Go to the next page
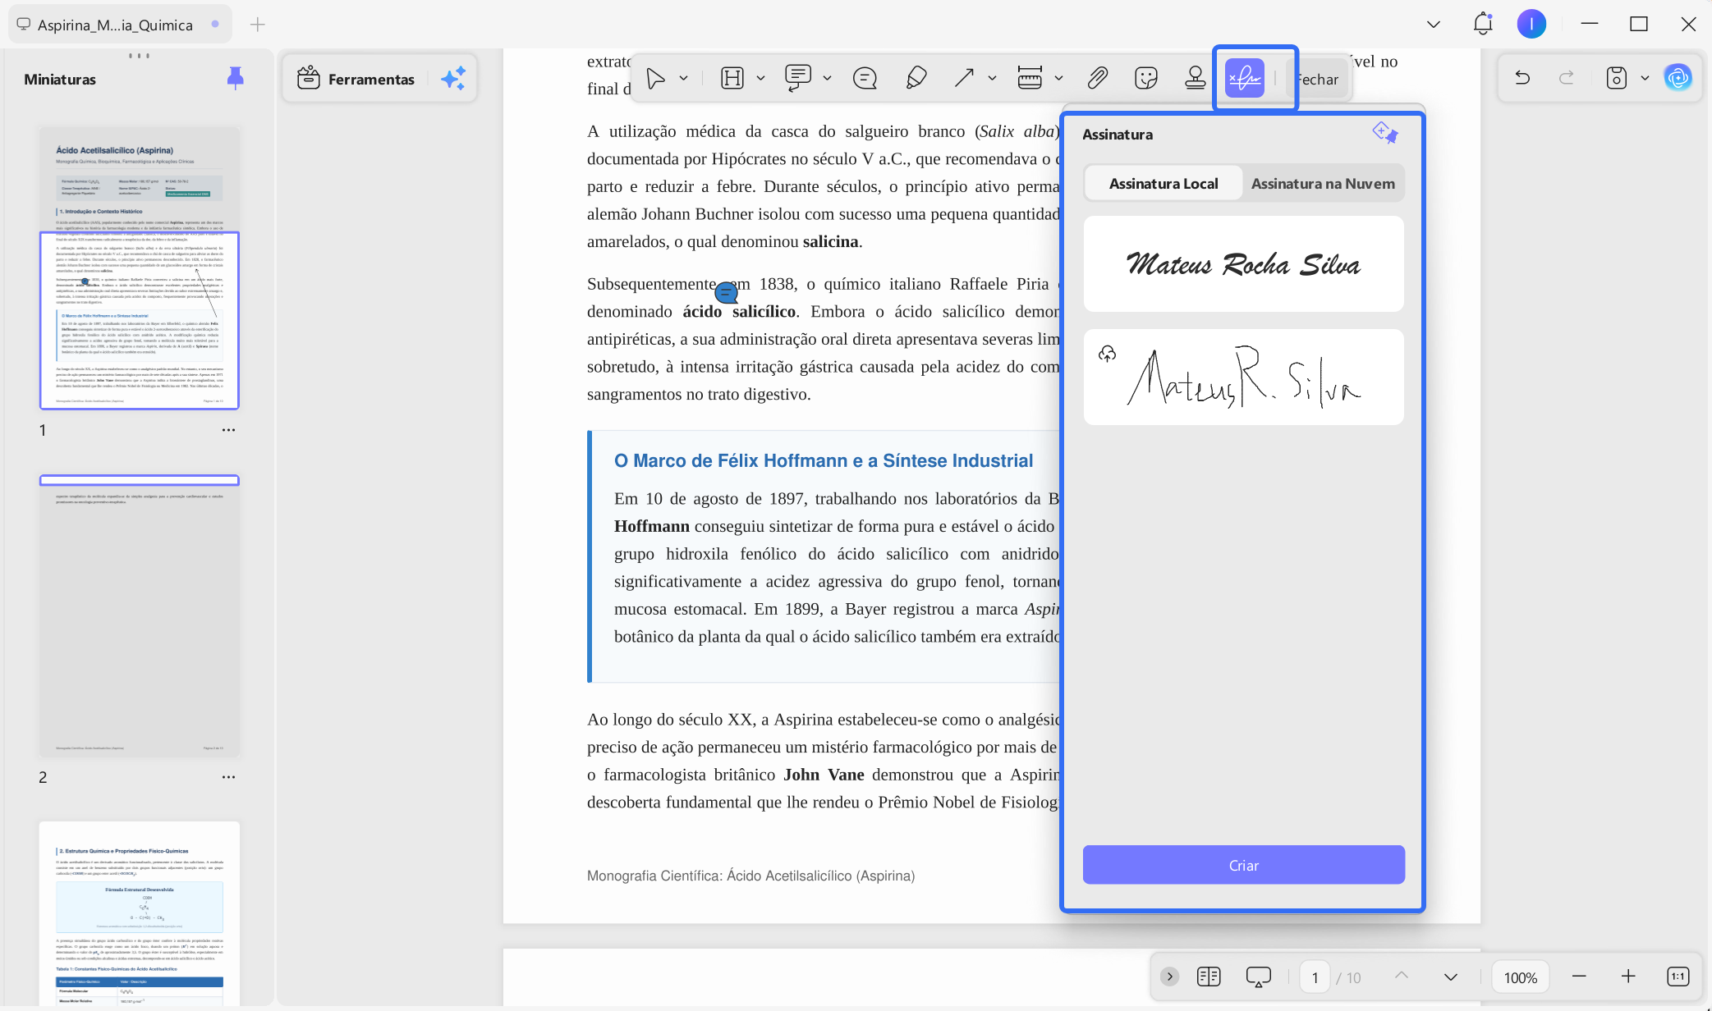Viewport: 1712px width, 1011px height. (1451, 977)
